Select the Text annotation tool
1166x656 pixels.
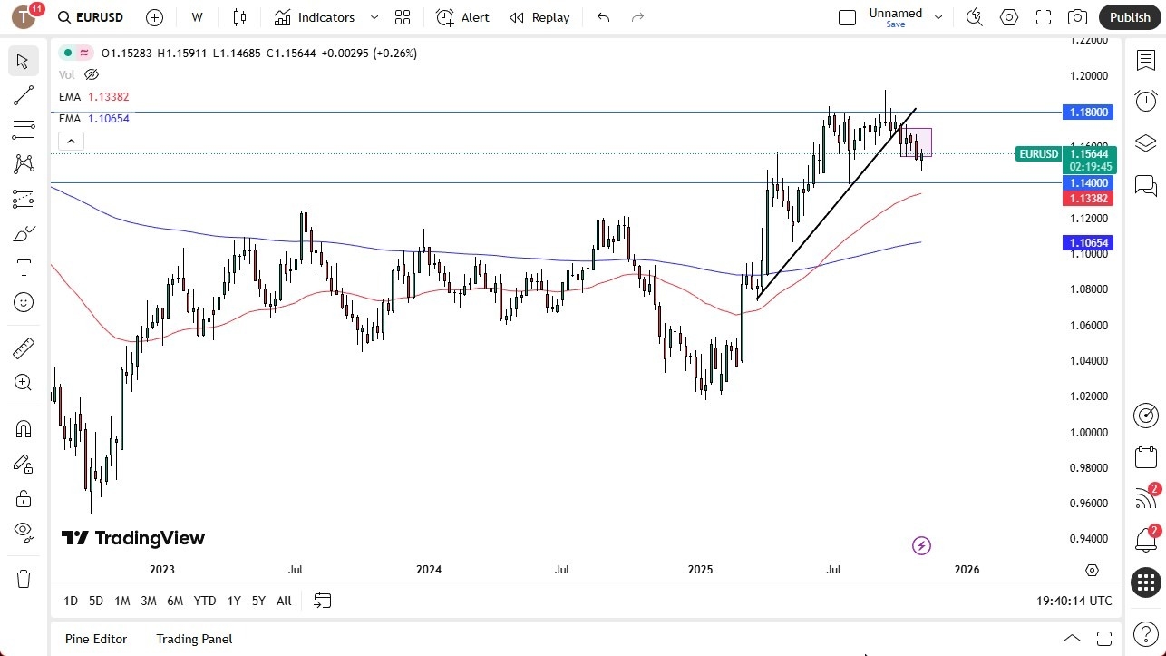pyautogui.click(x=24, y=268)
